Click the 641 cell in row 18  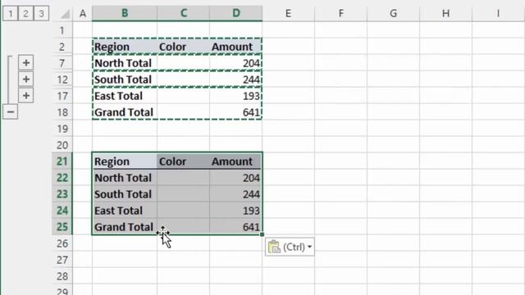click(x=236, y=112)
